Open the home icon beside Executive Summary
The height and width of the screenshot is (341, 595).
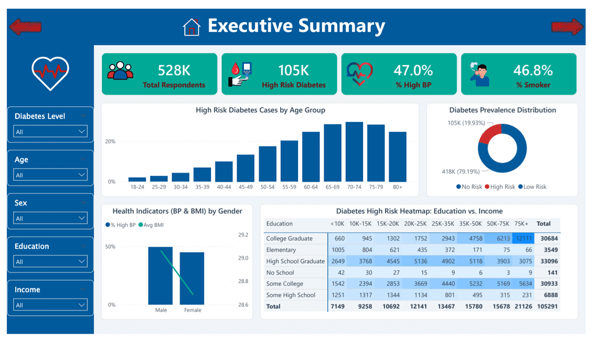[x=191, y=27]
